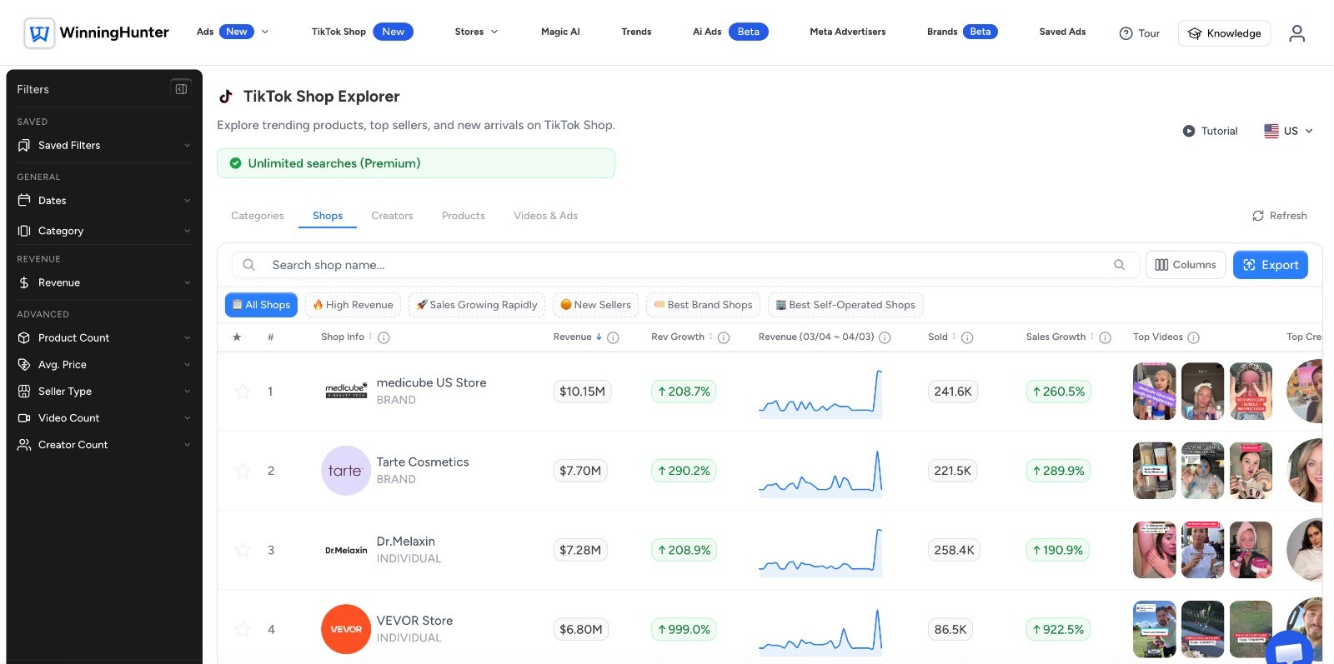Toggle Best Brand Shops filter chip

(x=703, y=305)
